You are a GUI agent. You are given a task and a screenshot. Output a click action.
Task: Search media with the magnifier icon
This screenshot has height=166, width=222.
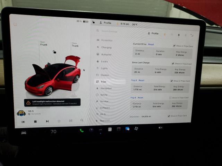pos(82,120)
